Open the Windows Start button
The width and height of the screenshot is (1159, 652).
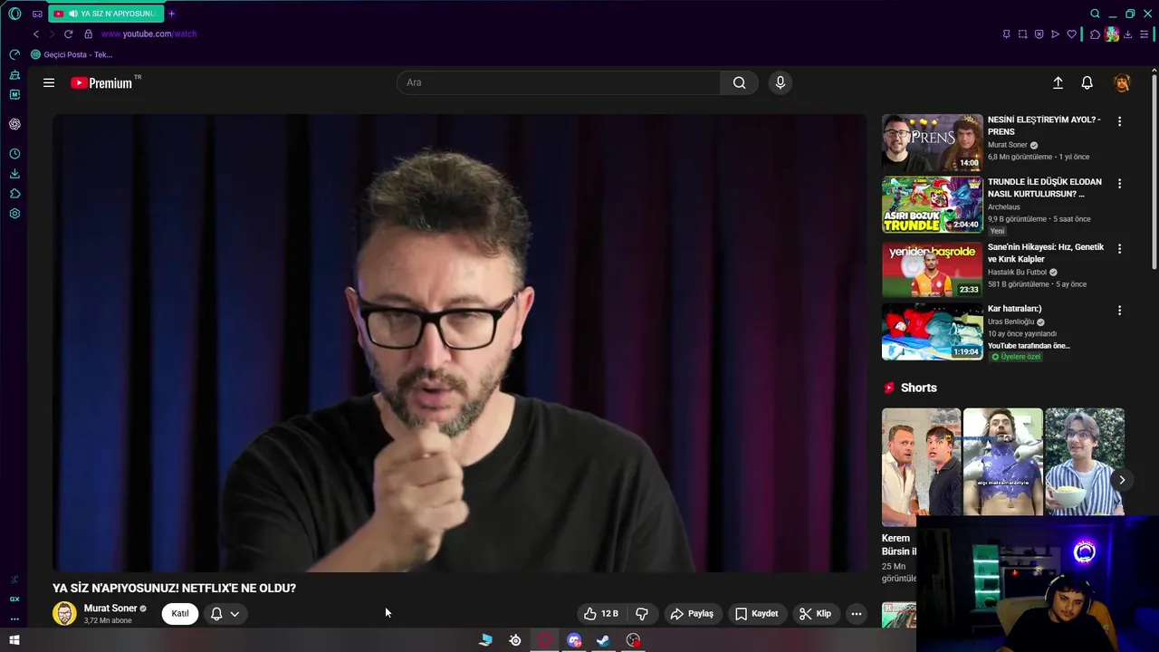(x=14, y=640)
